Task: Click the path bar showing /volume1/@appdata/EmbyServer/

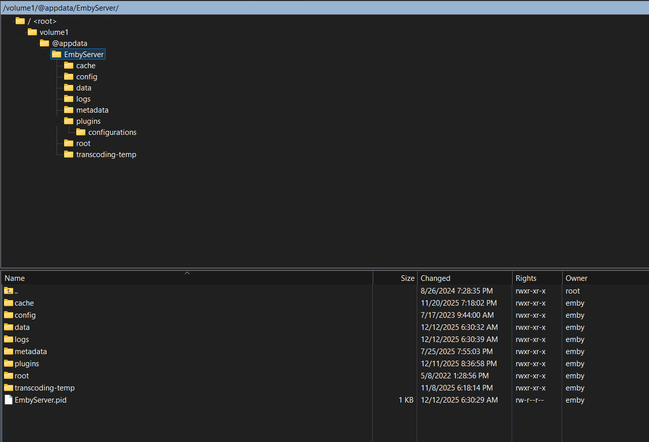Action: pyautogui.click(x=324, y=8)
